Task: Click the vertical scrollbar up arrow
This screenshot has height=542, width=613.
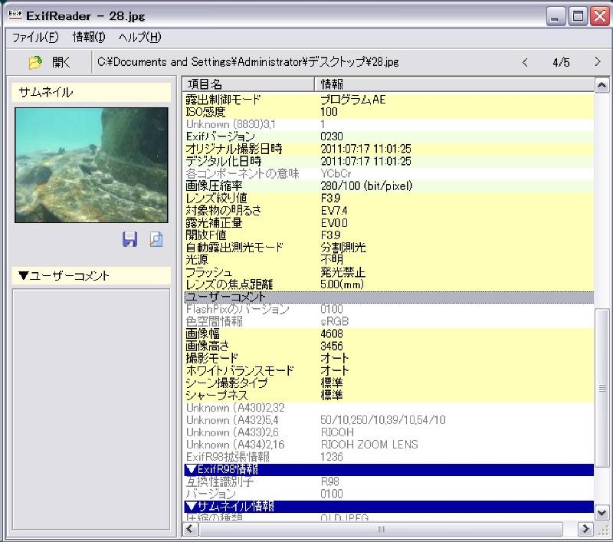Action: point(602,84)
